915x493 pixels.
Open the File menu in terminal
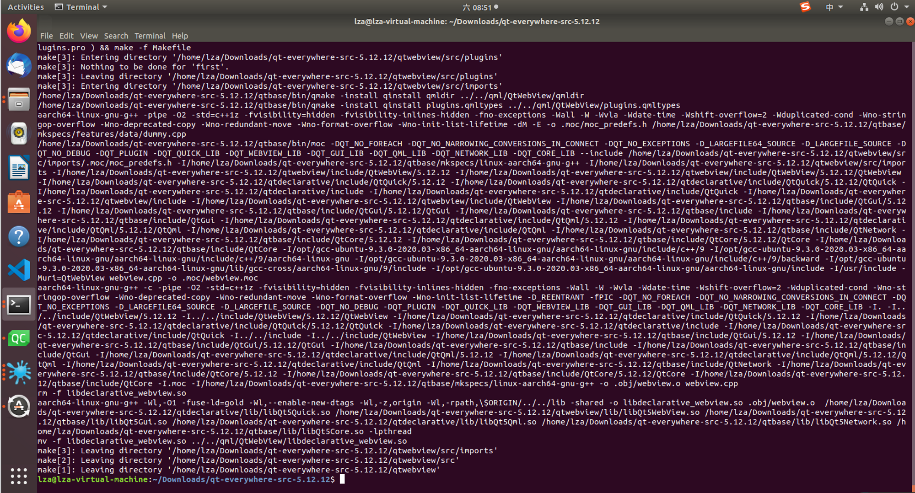tap(46, 36)
